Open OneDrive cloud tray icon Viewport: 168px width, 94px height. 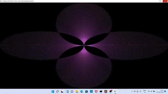[135, 91]
